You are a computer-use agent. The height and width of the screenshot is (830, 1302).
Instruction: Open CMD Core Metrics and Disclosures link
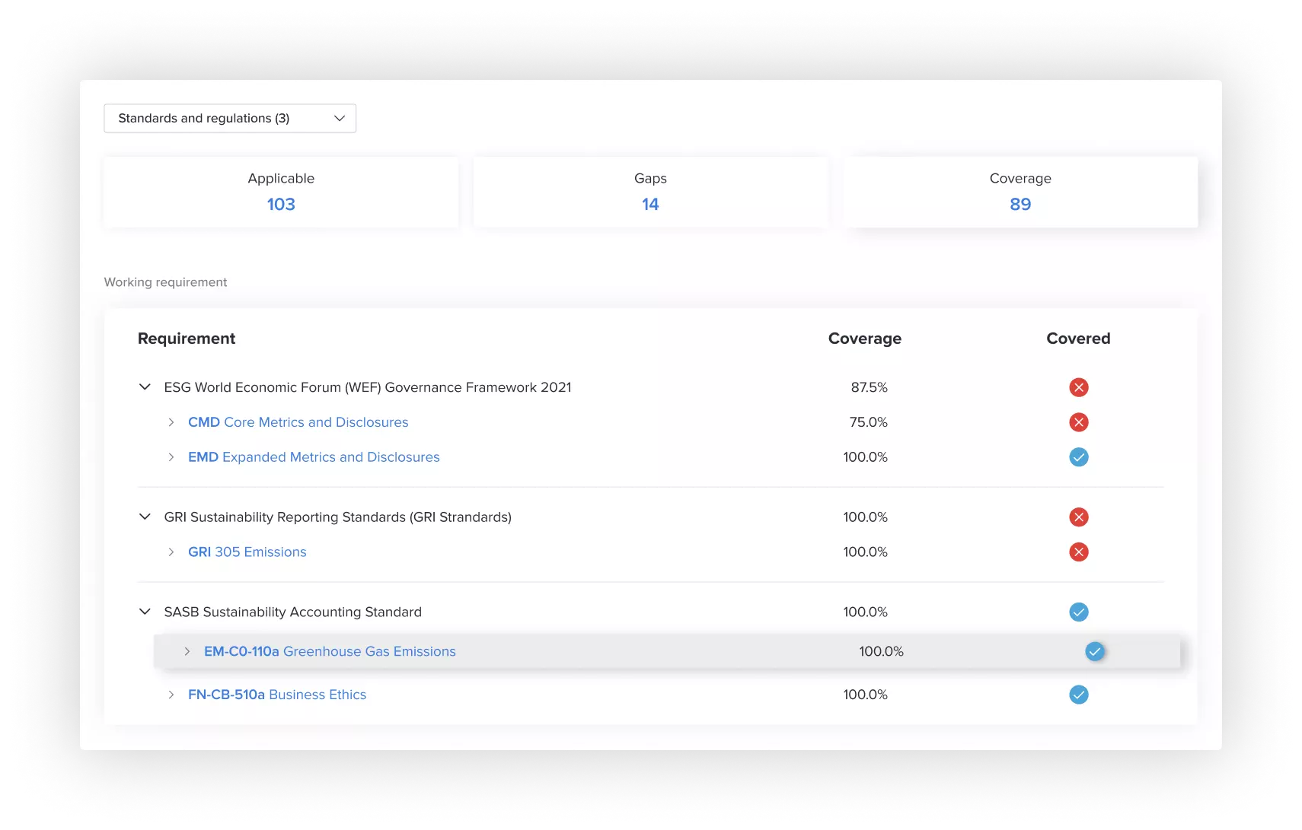tap(298, 422)
